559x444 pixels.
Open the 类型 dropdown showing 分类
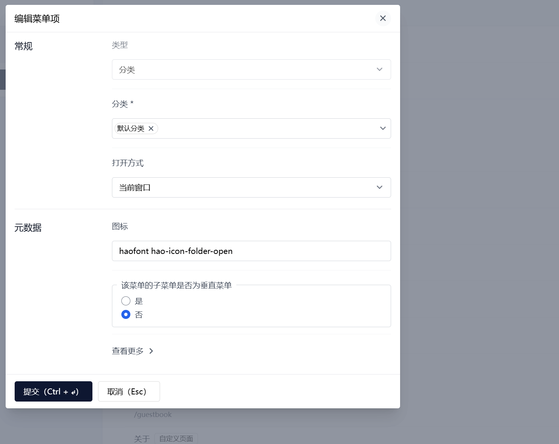pos(244,69)
